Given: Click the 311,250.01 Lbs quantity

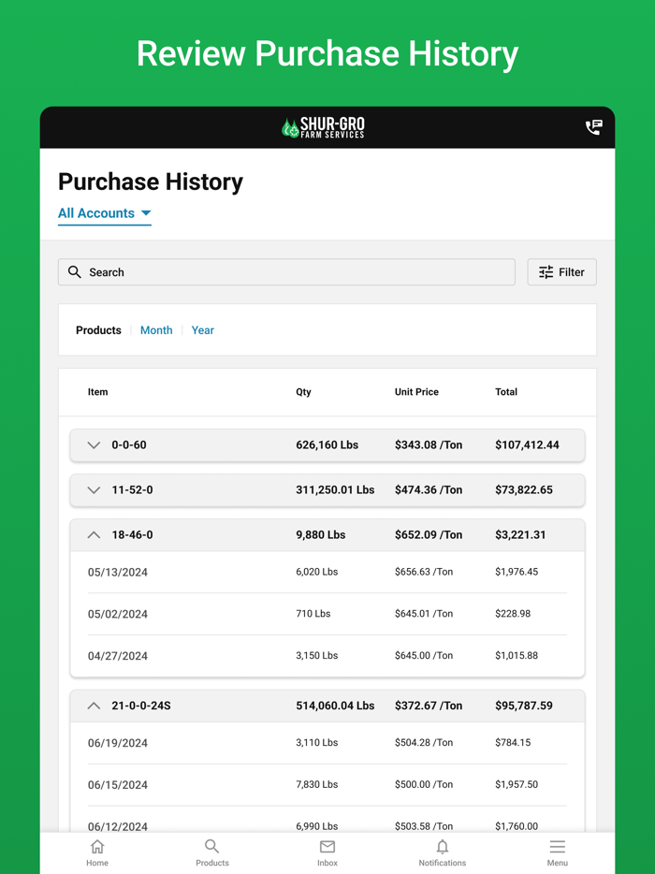Looking at the screenshot, I should click(335, 490).
